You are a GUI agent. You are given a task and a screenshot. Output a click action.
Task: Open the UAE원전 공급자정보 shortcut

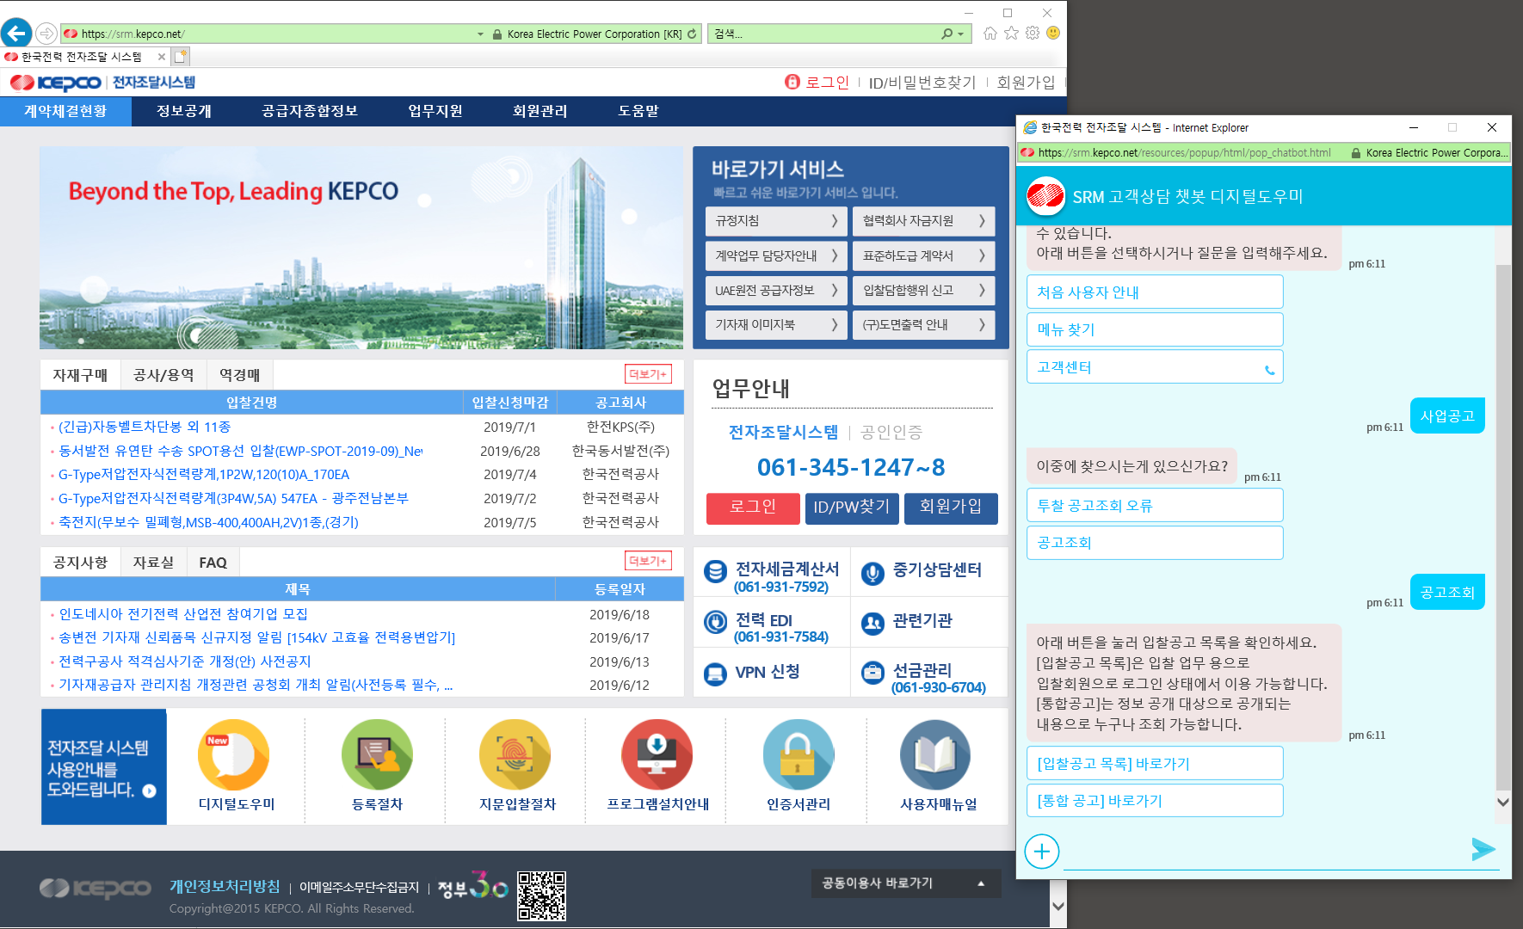pyautogui.click(x=776, y=290)
